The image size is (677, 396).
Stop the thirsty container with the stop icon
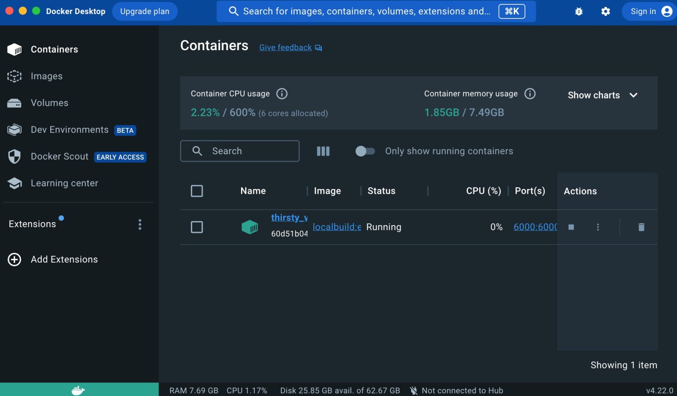click(571, 227)
